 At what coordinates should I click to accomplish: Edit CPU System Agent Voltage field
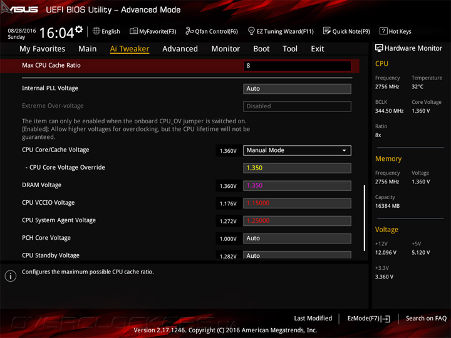click(x=297, y=221)
